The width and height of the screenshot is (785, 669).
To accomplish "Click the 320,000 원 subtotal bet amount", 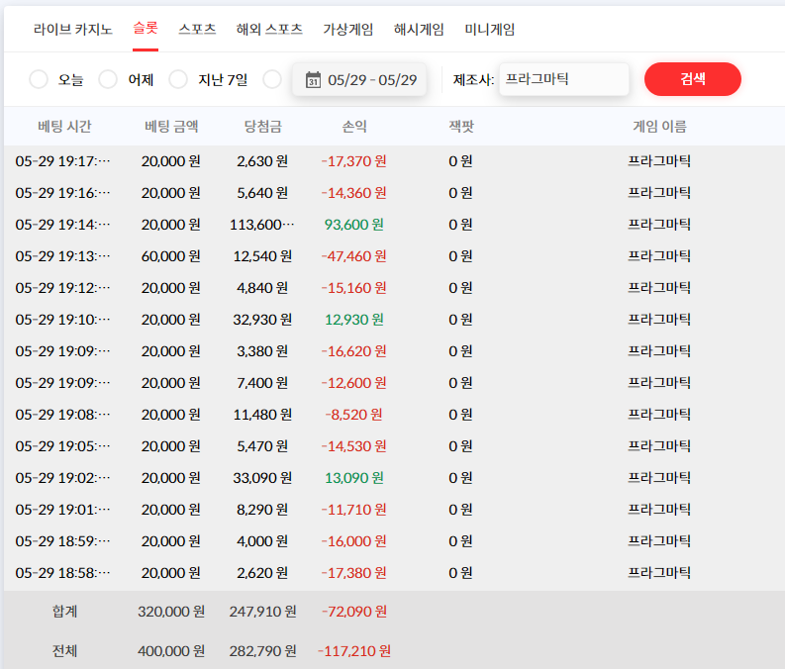I will click(x=171, y=611).
